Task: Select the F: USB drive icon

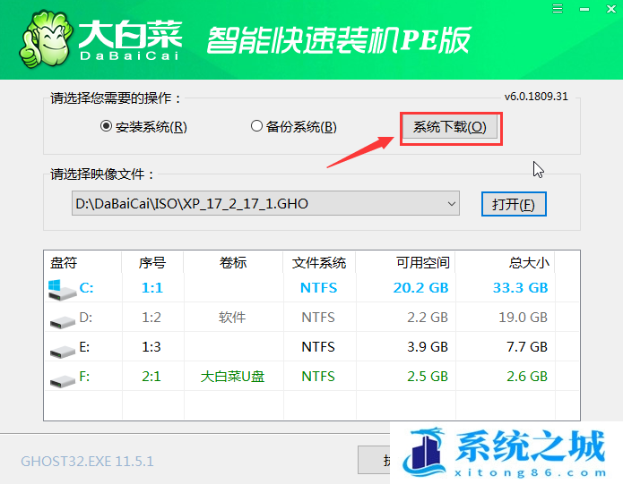Action: tap(63, 379)
